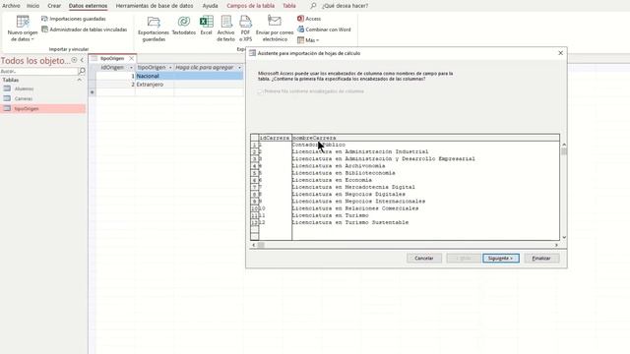Export to Textodatos icon
Screen dimensions: 630x354
184,26
